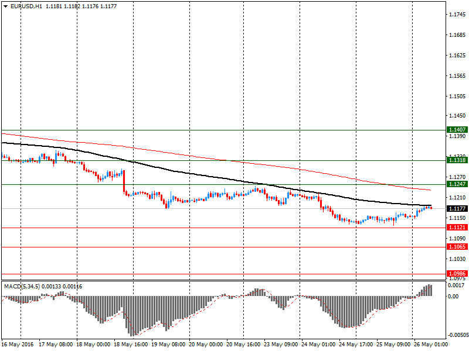Click the 18 May 00:00 time label
This screenshot has width=469, height=351.
click(x=93, y=345)
